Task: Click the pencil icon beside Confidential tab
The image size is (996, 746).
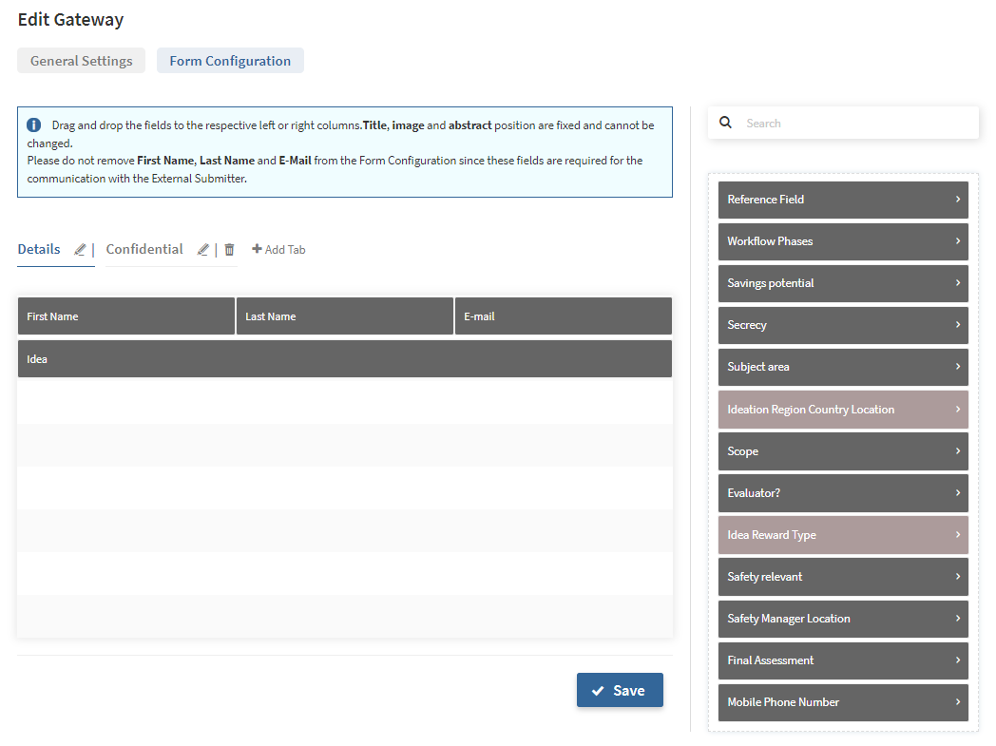Action: click(202, 250)
